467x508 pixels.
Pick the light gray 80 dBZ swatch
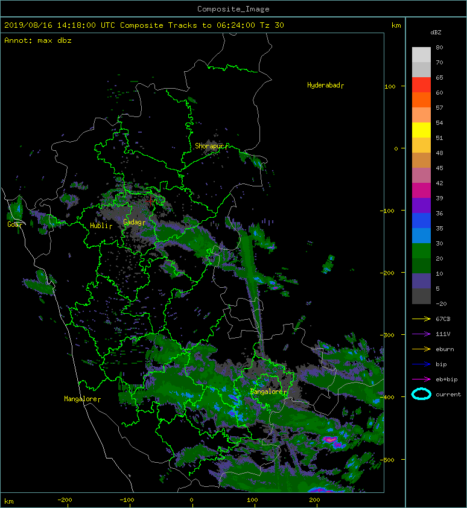click(x=421, y=54)
